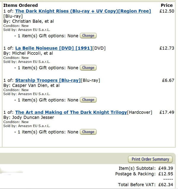Select the £12.73 price for La Belle Noiseuse
178x189 pixels.
166,48
